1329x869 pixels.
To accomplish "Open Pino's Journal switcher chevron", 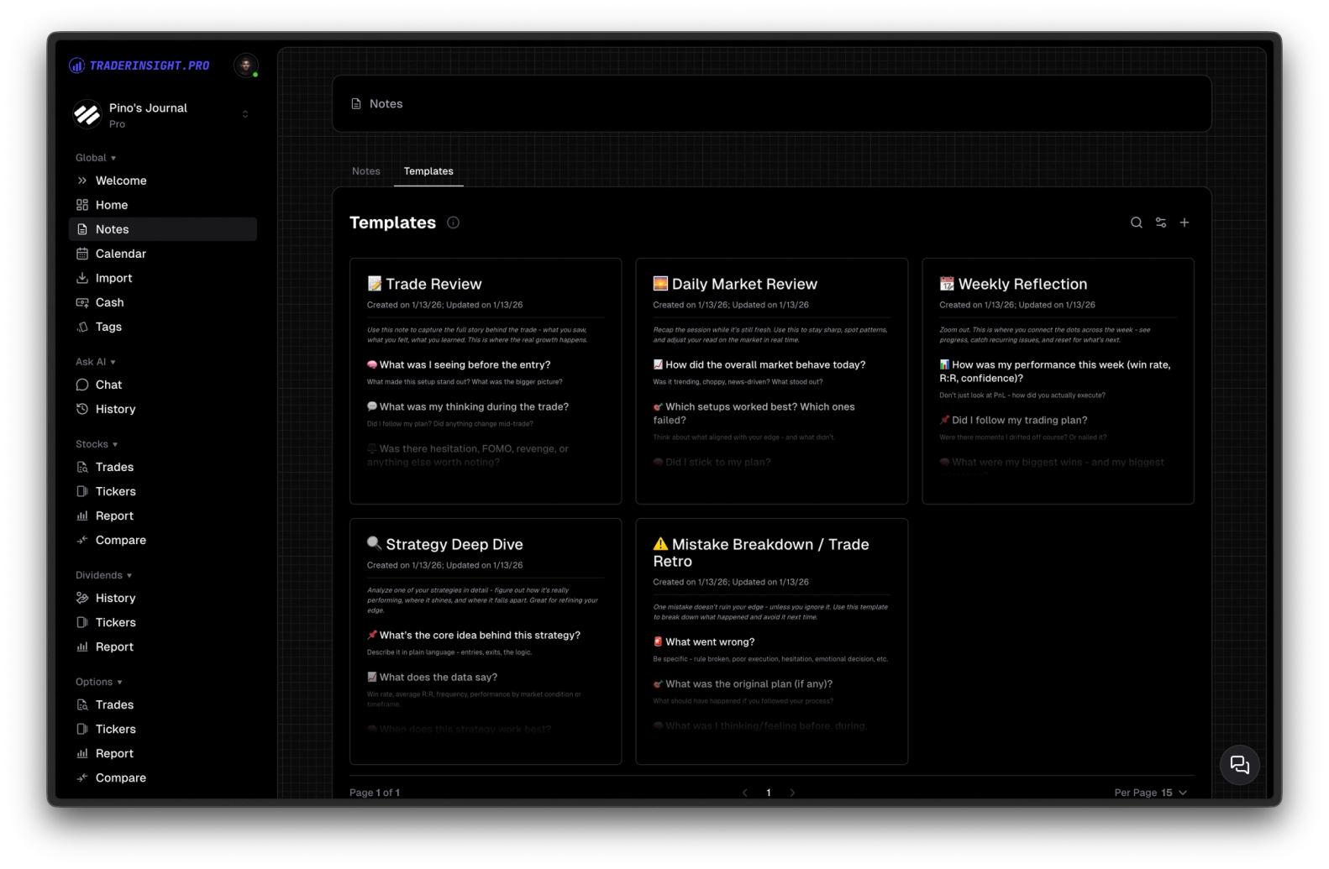I will (245, 114).
